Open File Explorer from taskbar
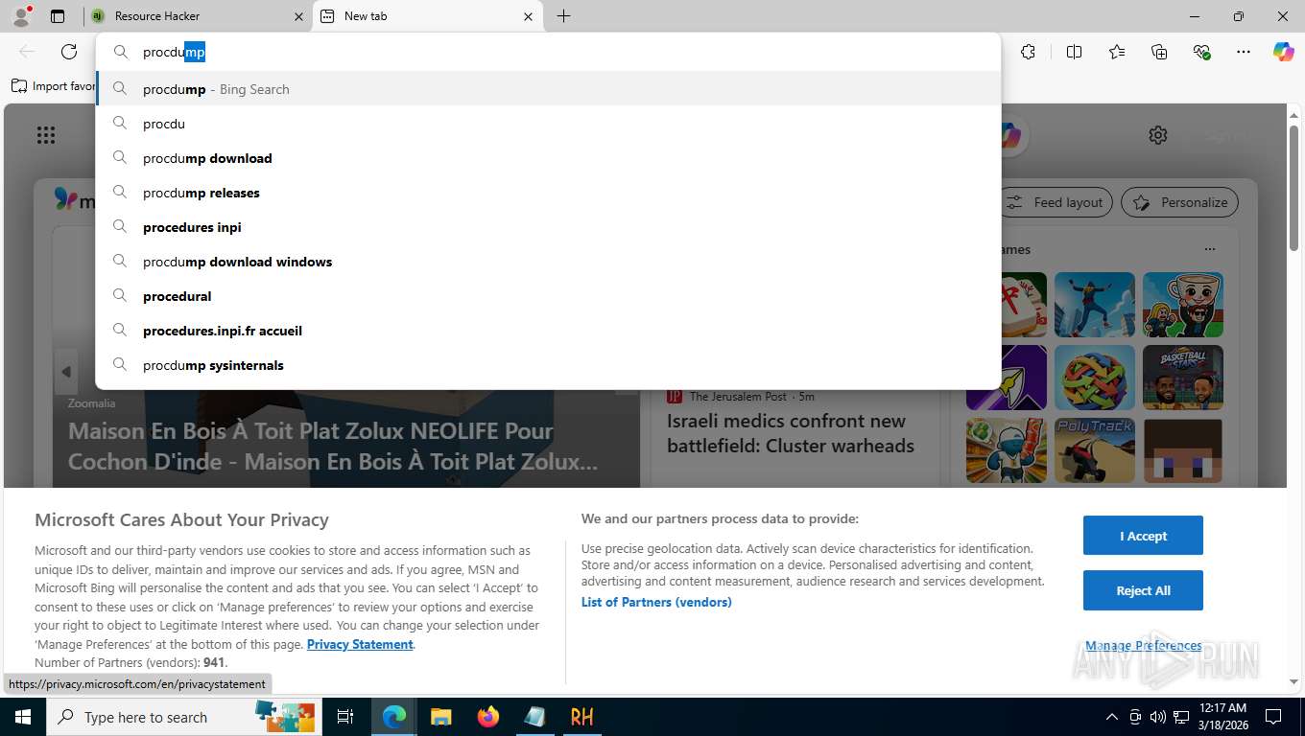 pos(440,717)
